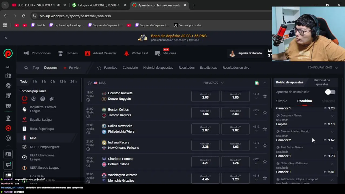This screenshot has height=194, width=345.
Task: Favorite the Houston Rockets match star
Action: [x=265, y=96]
